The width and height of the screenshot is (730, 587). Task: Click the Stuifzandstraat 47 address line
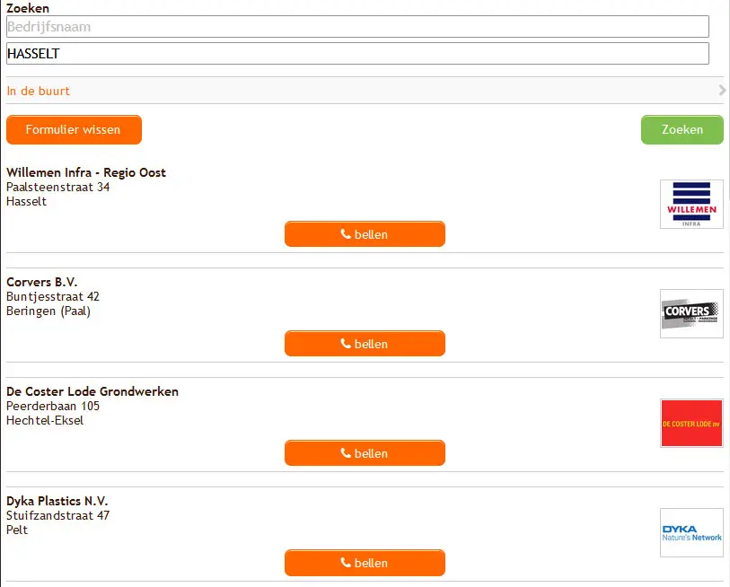pos(58,515)
